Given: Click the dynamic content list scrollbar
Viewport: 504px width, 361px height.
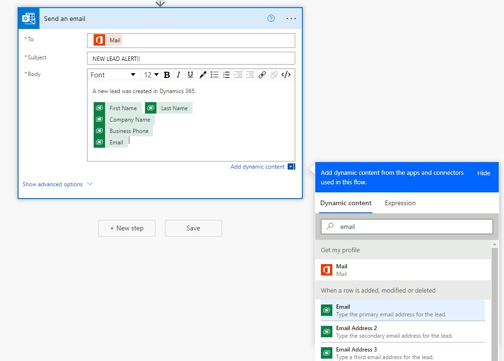Looking at the screenshot, I should coord(494,304).
